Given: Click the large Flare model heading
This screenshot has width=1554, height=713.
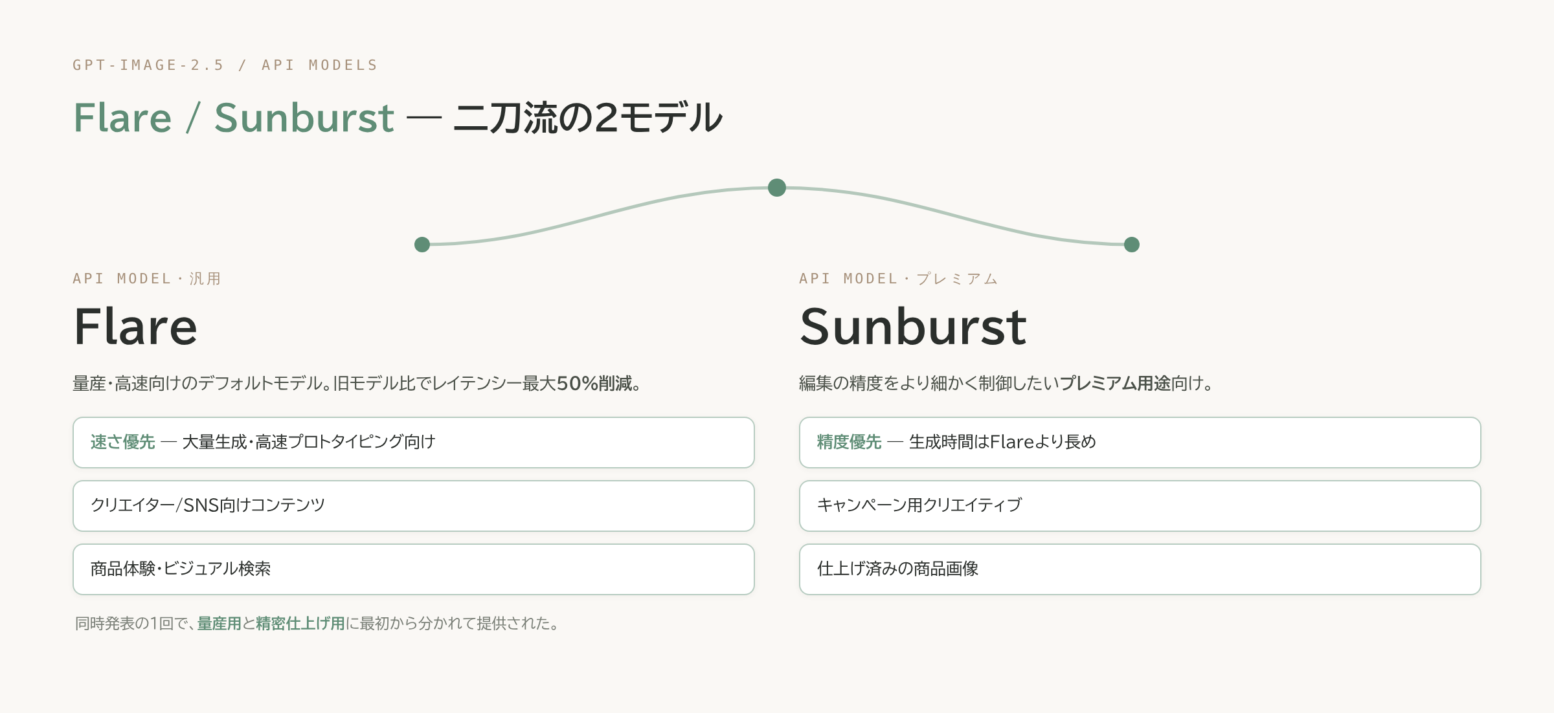Looking at the screenshot, I should click(x=135, y=327).
